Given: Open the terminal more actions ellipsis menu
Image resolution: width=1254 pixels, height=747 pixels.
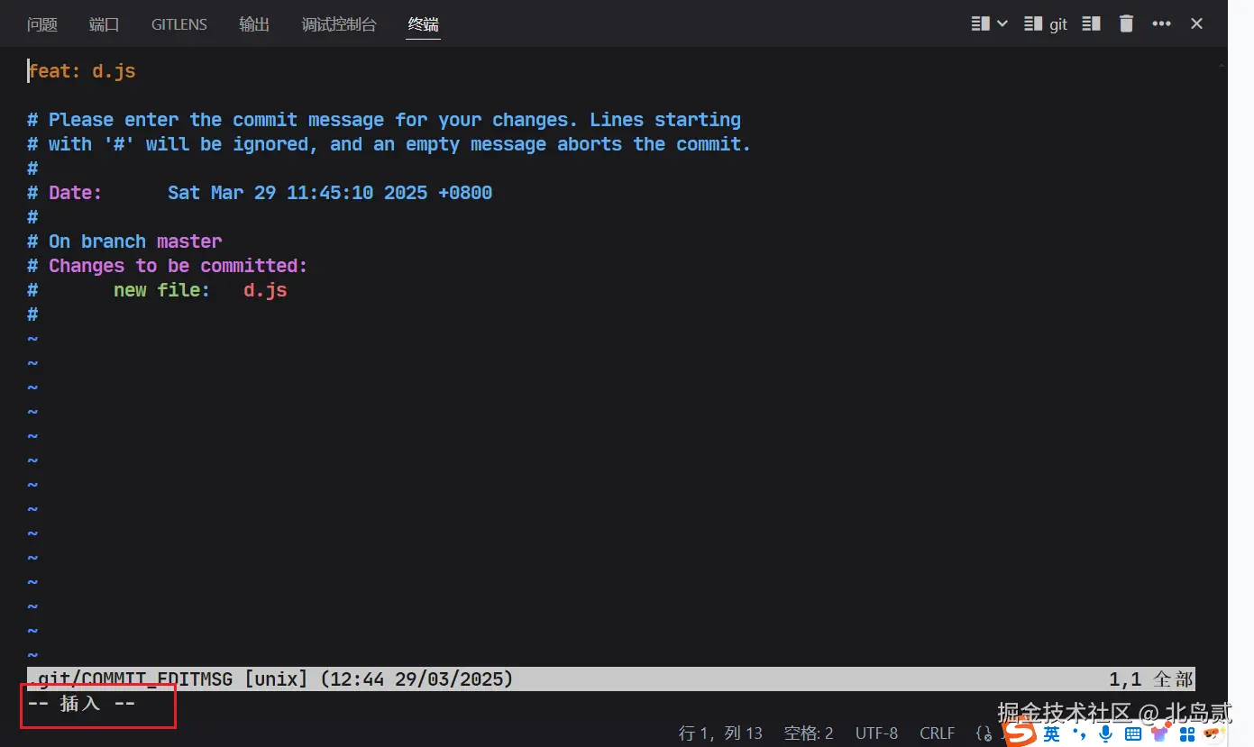Looking at the screenshot, I should pos(1161,24).
